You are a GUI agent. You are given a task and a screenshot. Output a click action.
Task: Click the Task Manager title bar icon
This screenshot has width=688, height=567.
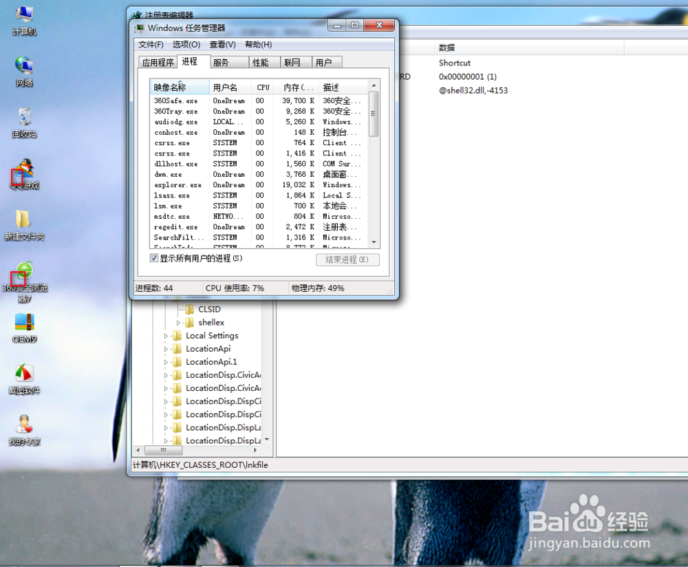[140, 28]
